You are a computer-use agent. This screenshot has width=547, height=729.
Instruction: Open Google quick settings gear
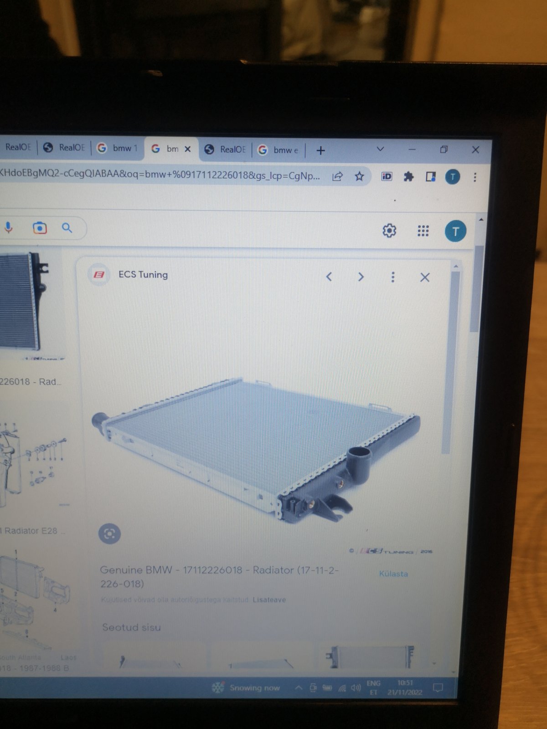pyautogui.click(x=389, y=231)
